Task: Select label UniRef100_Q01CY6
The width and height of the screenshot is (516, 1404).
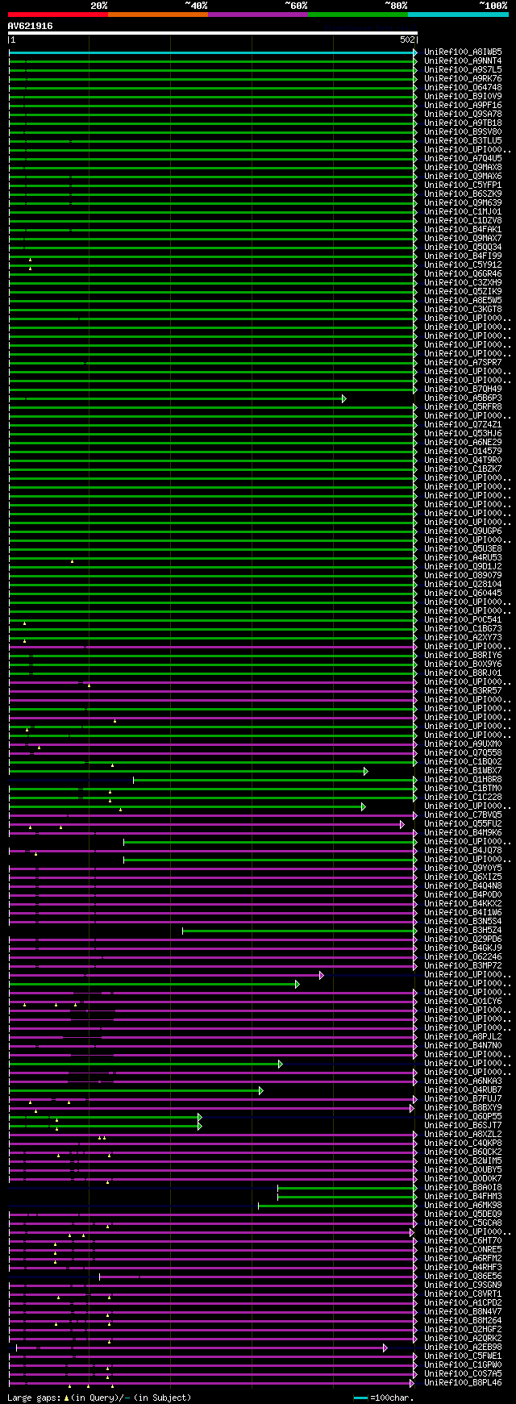Action: 463,1002
